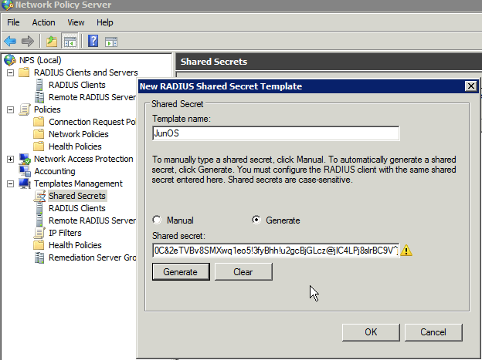Open the View menu
Image resolution: width=482 pixels, height=360 pixels.
76,22
